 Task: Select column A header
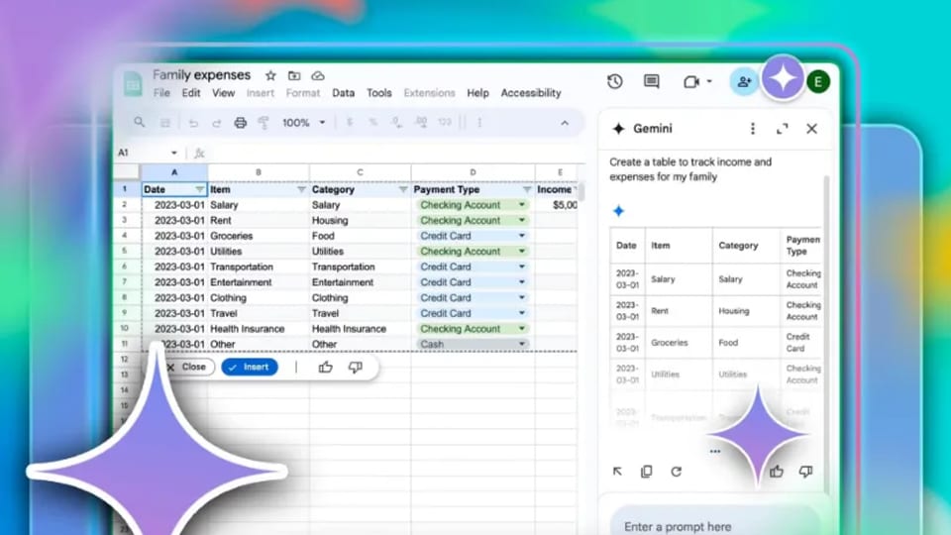(174, 172)
